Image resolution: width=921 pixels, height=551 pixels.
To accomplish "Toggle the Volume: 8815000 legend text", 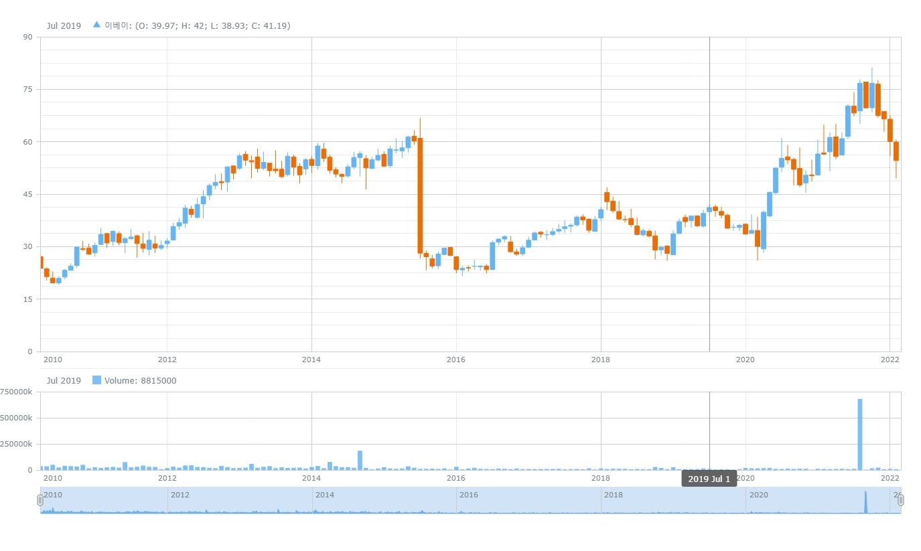I will tap(140, 380).
